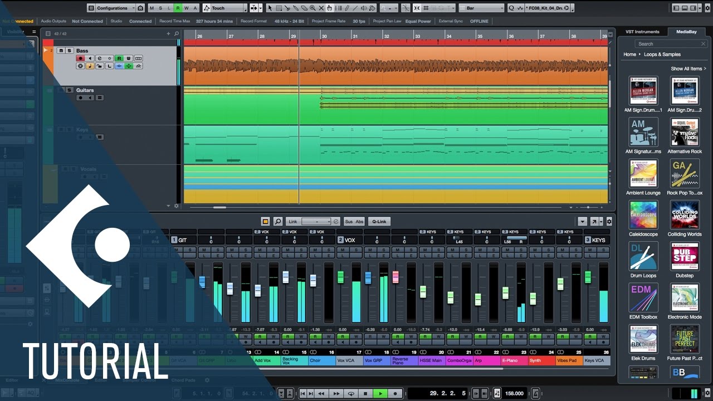The width and height of the screenshot is (713, 401).
Task: Open MixConsole functions gear icon
Action: 609,221
